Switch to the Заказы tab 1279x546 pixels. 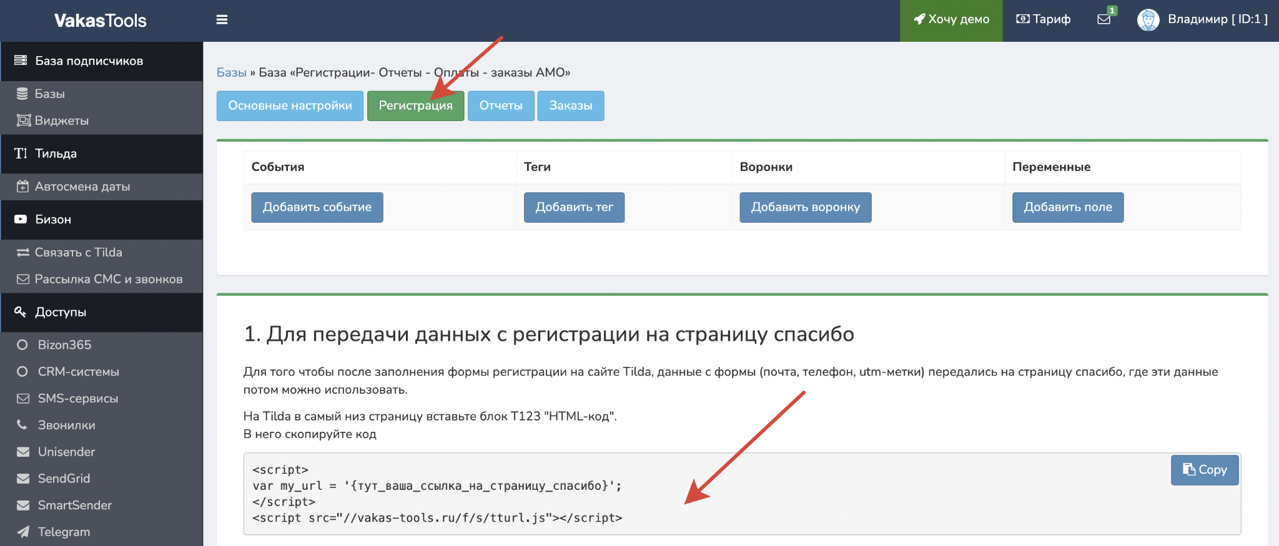(x=570, y=105)
